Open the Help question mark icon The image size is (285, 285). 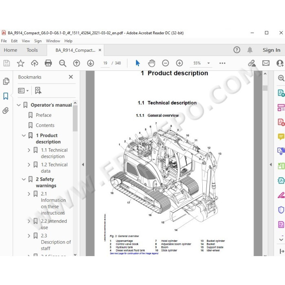point(237,50)
